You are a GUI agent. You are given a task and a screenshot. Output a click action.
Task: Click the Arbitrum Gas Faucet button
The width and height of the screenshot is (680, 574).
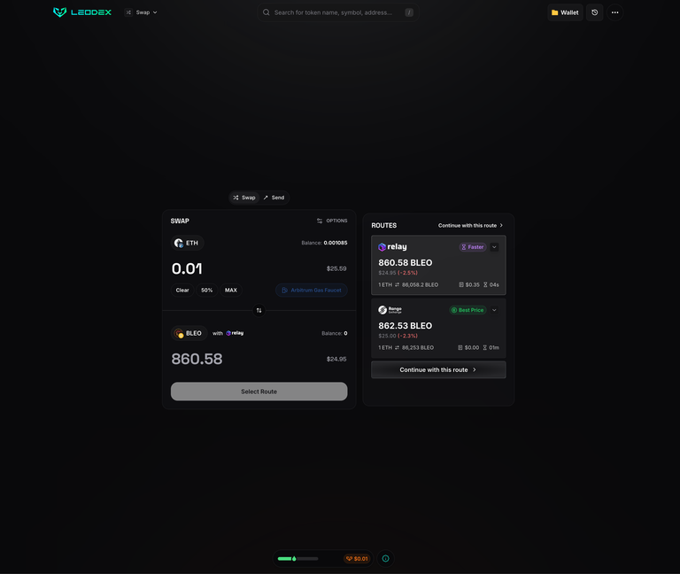pyautogui.click(x=312, y=291)
